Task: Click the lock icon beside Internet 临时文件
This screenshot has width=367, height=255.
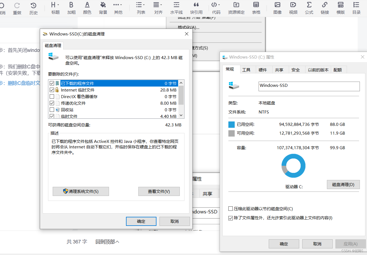Action: 57,90
